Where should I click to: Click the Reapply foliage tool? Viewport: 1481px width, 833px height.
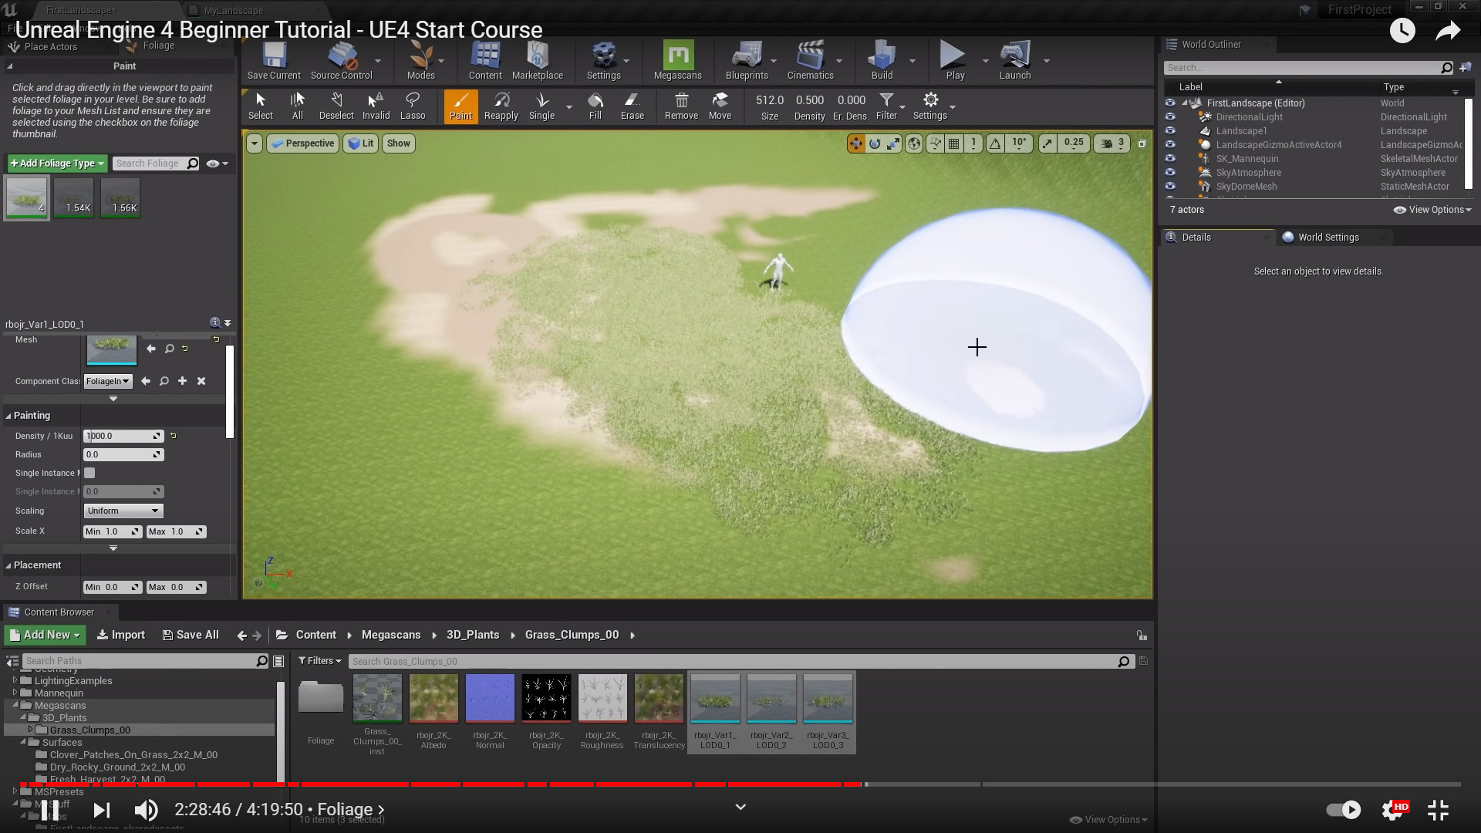(x=501, y=106)
